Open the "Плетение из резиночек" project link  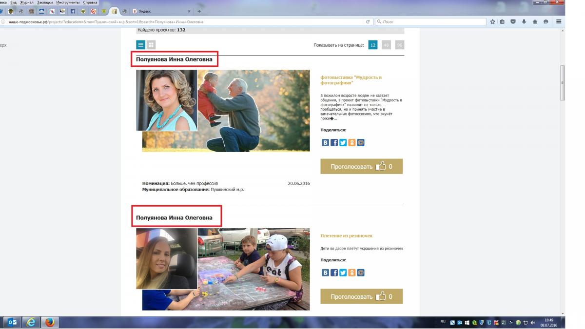tap(346, 236)
